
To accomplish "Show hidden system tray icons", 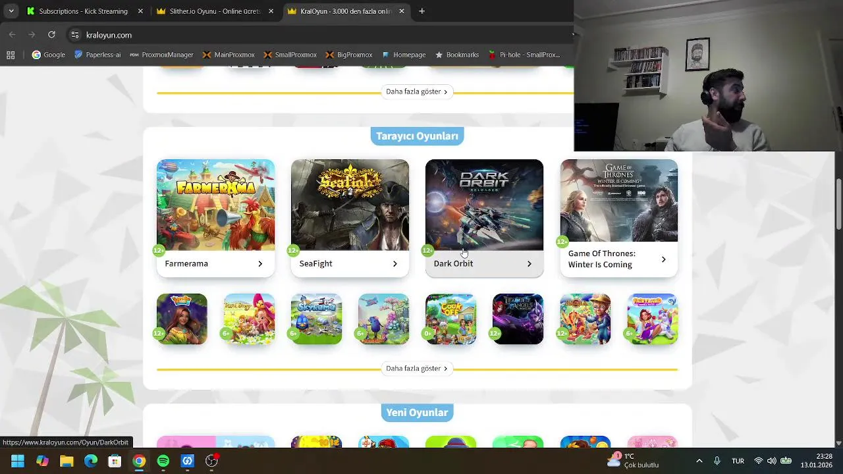I will point(699,461).
